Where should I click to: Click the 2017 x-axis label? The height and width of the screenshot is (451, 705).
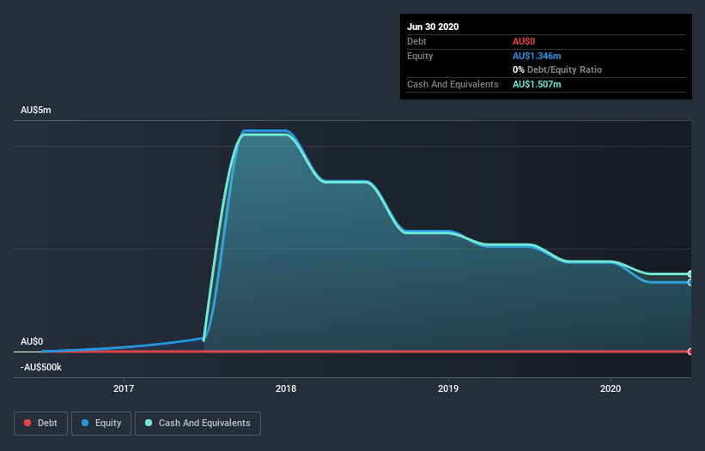pyautogui.click(x=124, y=388)
